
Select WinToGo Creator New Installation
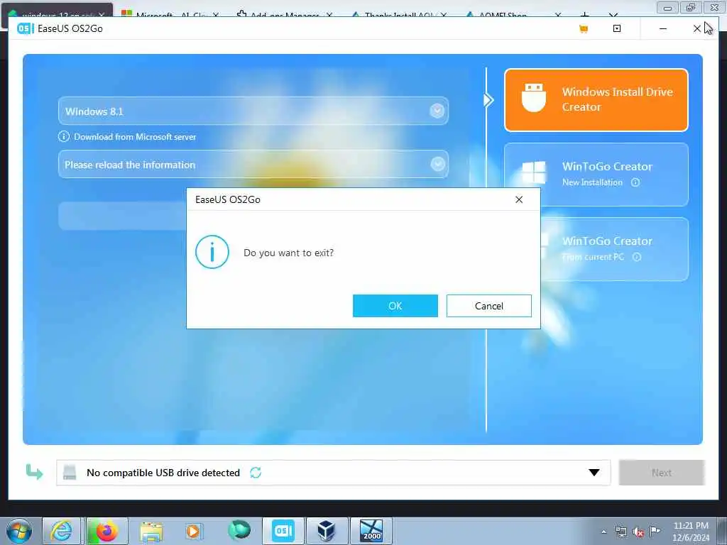click(596, 175)
